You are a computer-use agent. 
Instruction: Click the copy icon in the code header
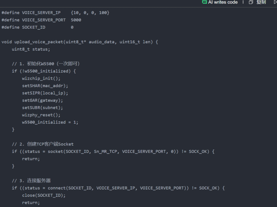[x=251, y=2]
